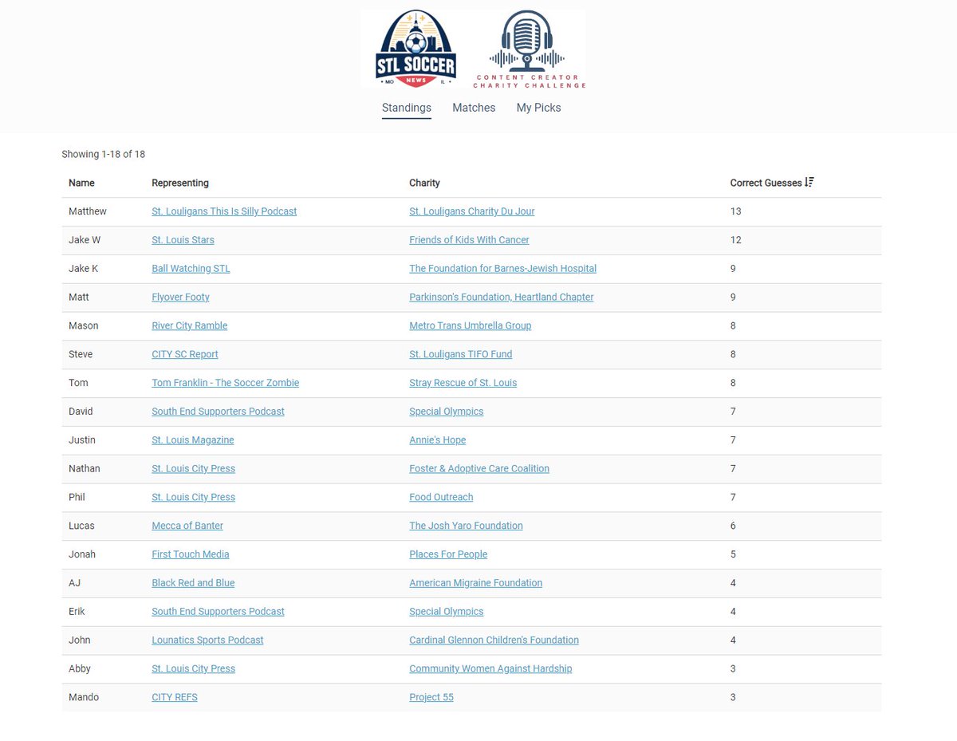Open Stray Rescue of St. Louis link
The image size is (957, 741).
point(463,383)
